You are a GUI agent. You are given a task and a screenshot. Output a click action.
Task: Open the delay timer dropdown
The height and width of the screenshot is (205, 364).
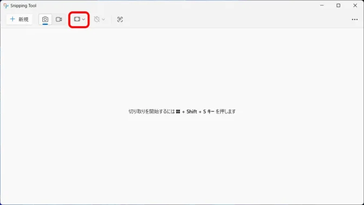(x=99, y=20)
